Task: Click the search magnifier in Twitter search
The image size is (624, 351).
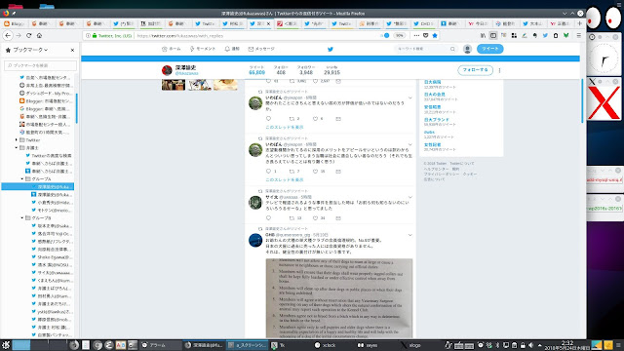Action: click(452, 49)
